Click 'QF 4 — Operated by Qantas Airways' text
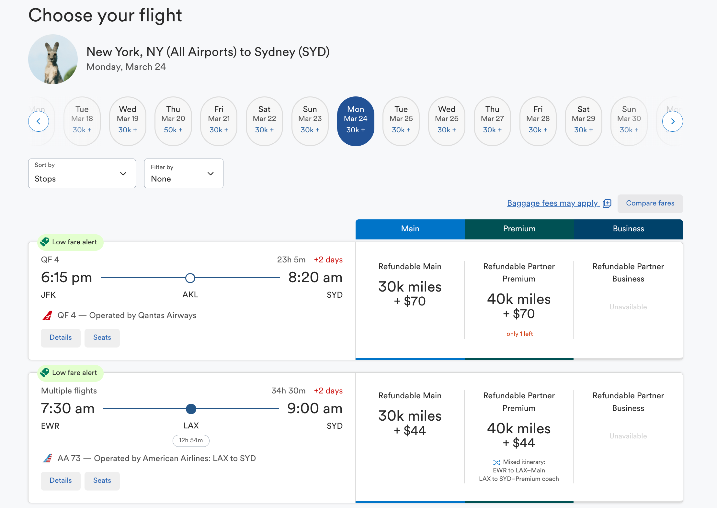 pyautogui.click(x=127, y=315)
